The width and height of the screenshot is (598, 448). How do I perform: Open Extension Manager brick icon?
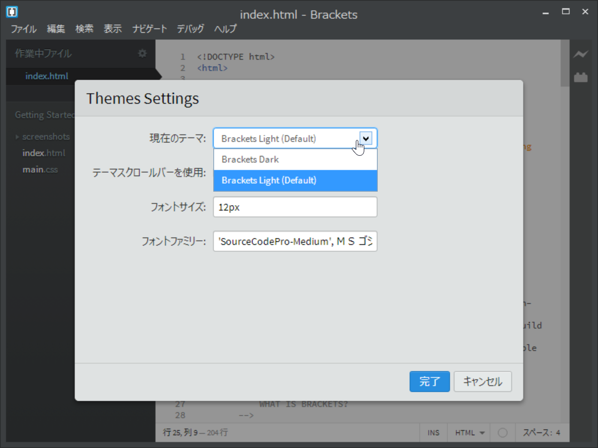(x=580, y=77)
